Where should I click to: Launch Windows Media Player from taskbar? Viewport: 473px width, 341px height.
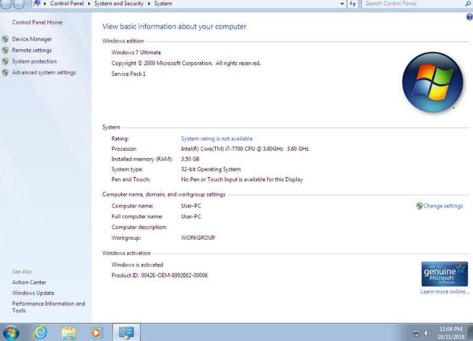click(97, 333)
